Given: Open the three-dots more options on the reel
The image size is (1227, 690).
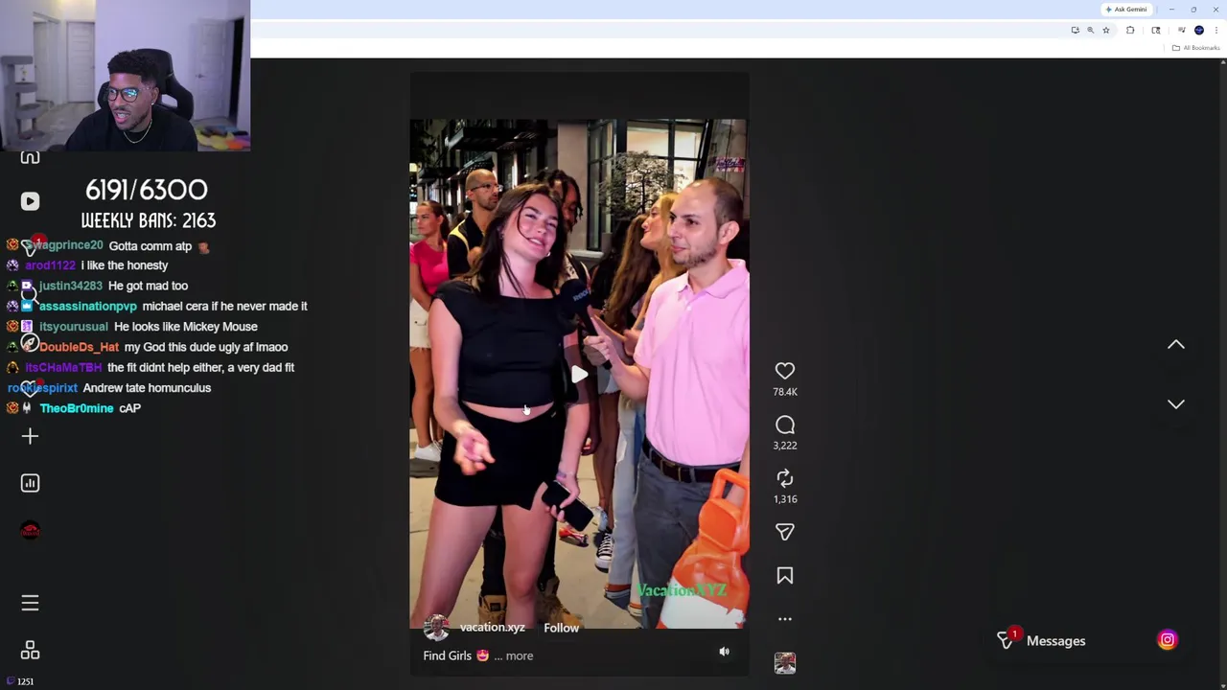Looking at the screenshot, I should [x=785, y=619].
